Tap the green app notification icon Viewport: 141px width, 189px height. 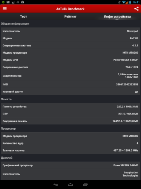coord(3,2)
